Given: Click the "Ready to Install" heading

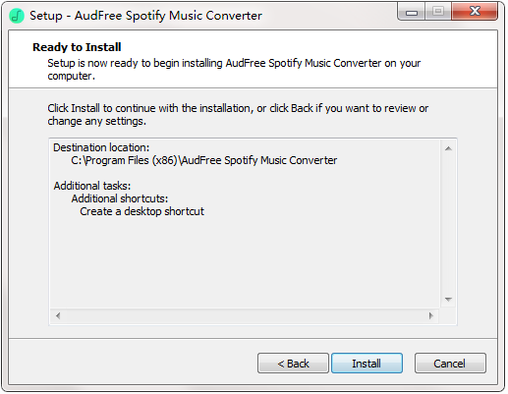Looking at the screenshot, I should click(77, 47).
